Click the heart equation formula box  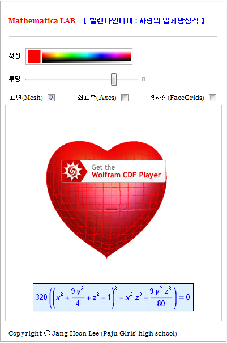[x=113, y=297]
